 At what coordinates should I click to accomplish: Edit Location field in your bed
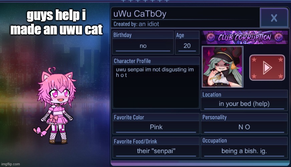point(244,104)
